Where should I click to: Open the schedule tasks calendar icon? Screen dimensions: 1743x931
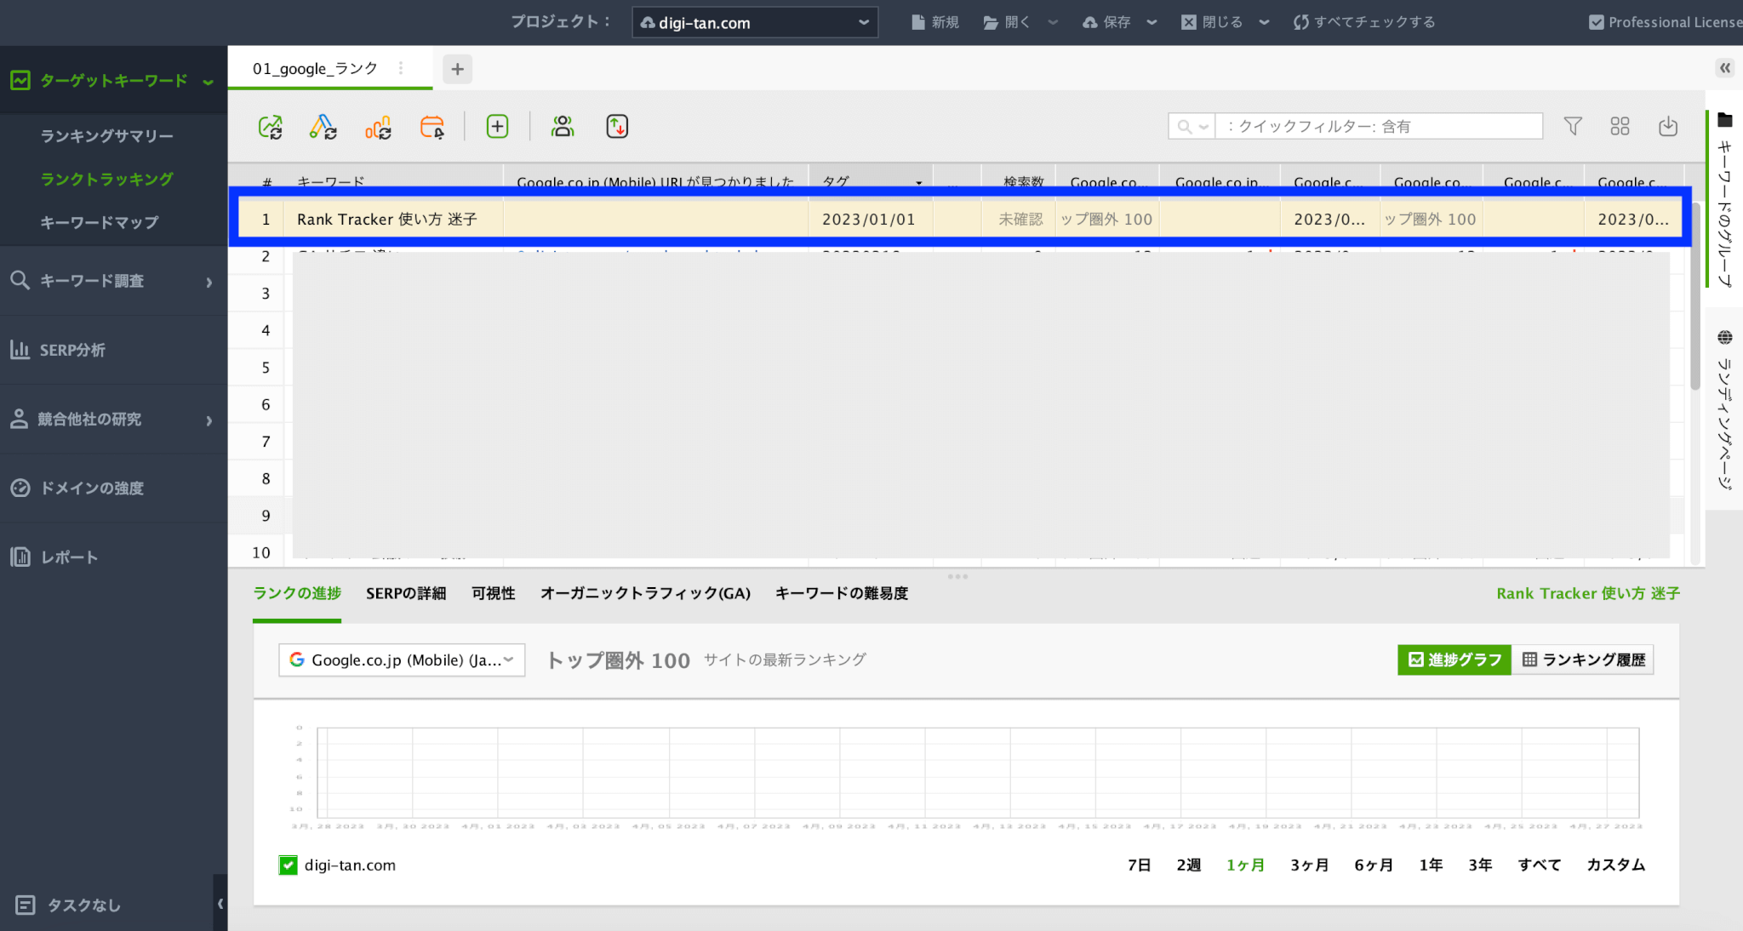click(432, 127)
